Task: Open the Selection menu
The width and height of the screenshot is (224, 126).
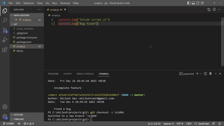Action: coord(29,3)
